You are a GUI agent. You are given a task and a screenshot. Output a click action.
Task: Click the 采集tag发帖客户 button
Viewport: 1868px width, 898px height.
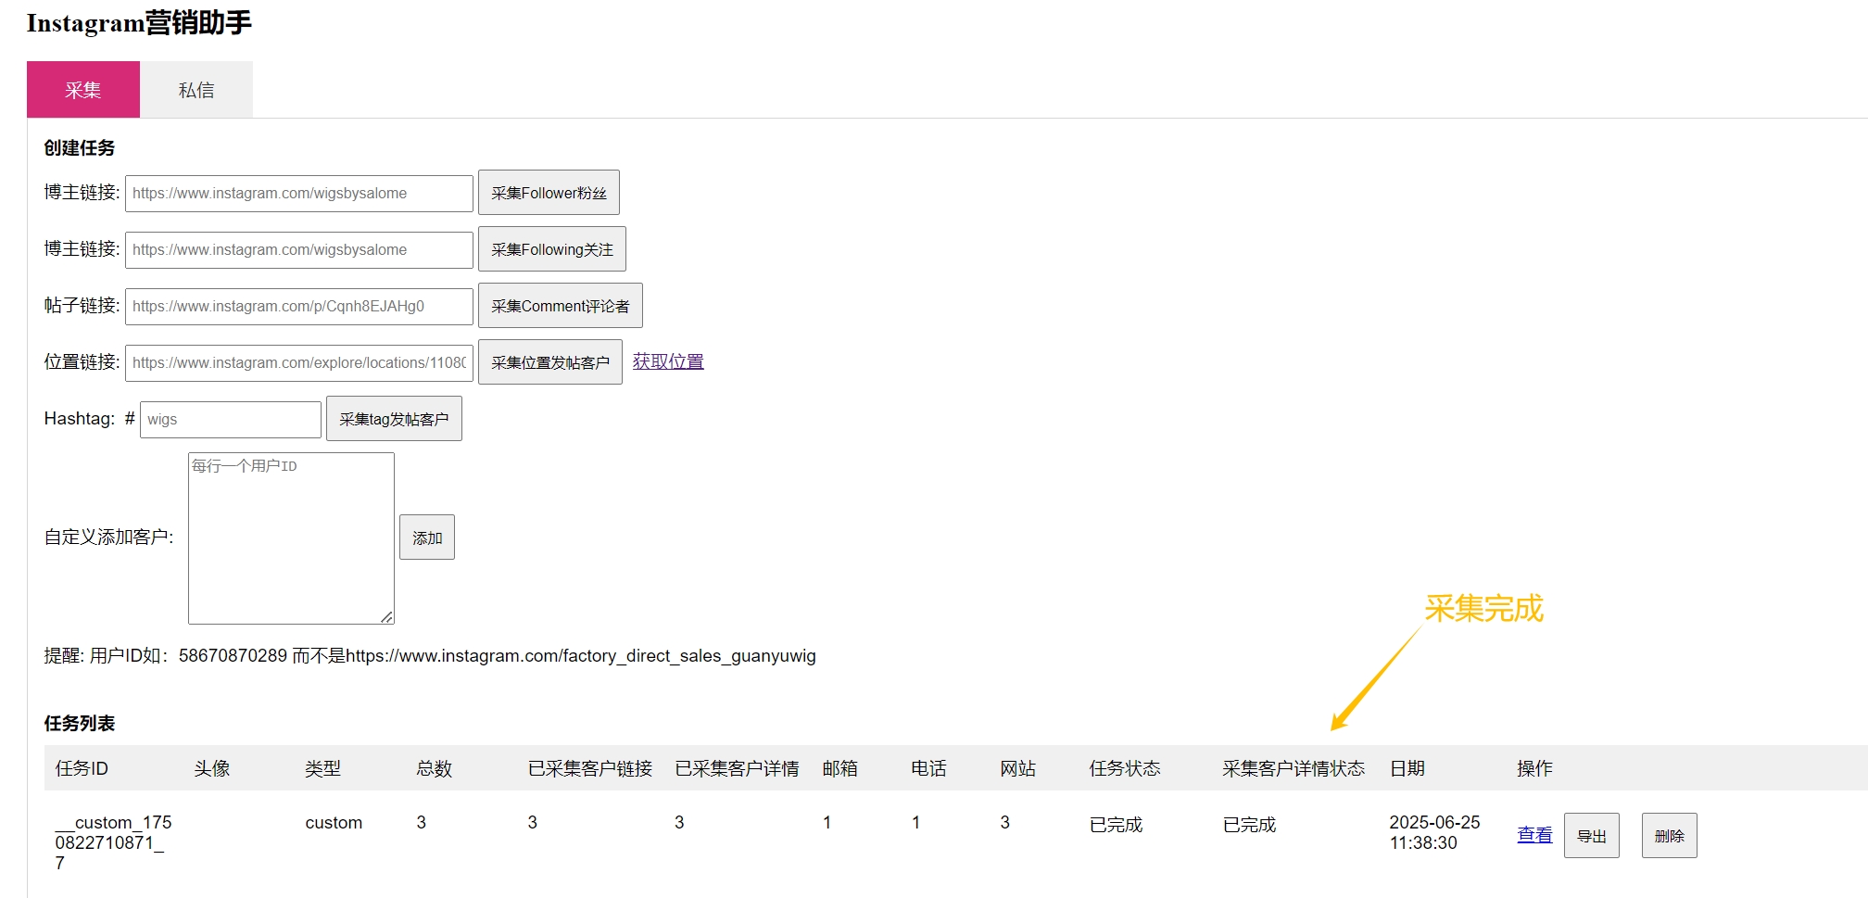(394, 419)
